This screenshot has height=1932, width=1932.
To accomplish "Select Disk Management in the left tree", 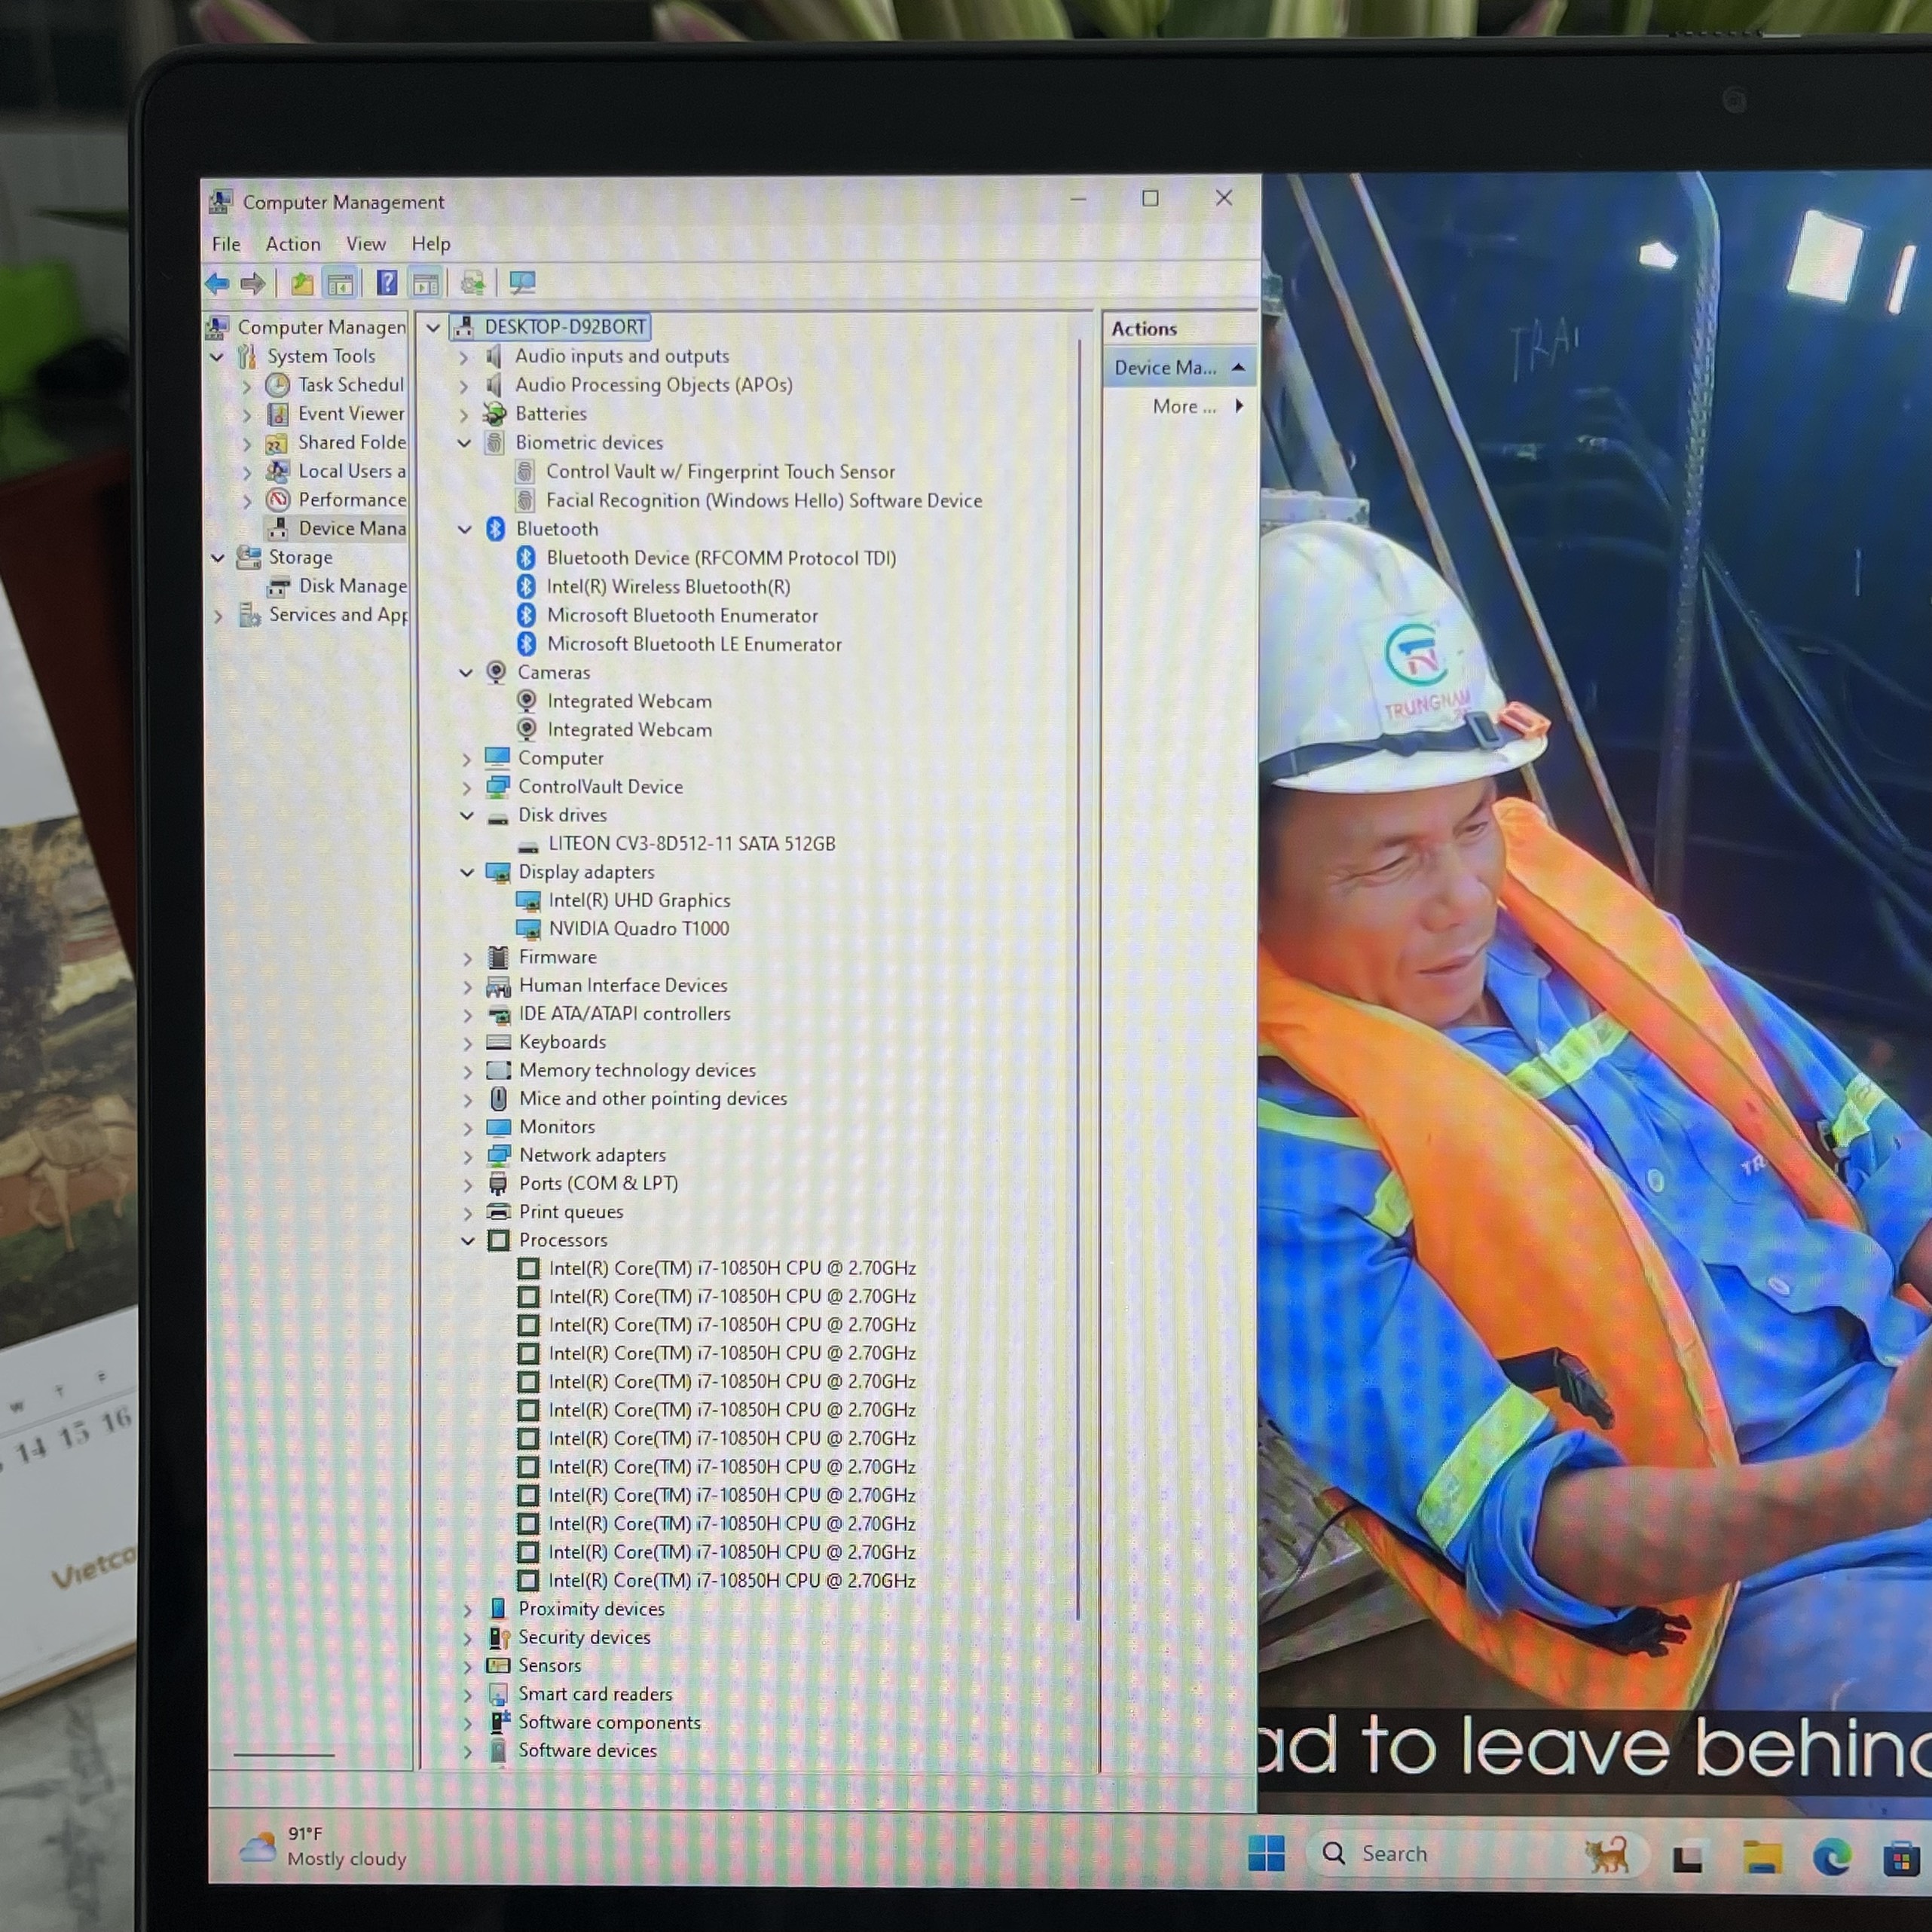I will pyautogui.click(x=352, y=586).
